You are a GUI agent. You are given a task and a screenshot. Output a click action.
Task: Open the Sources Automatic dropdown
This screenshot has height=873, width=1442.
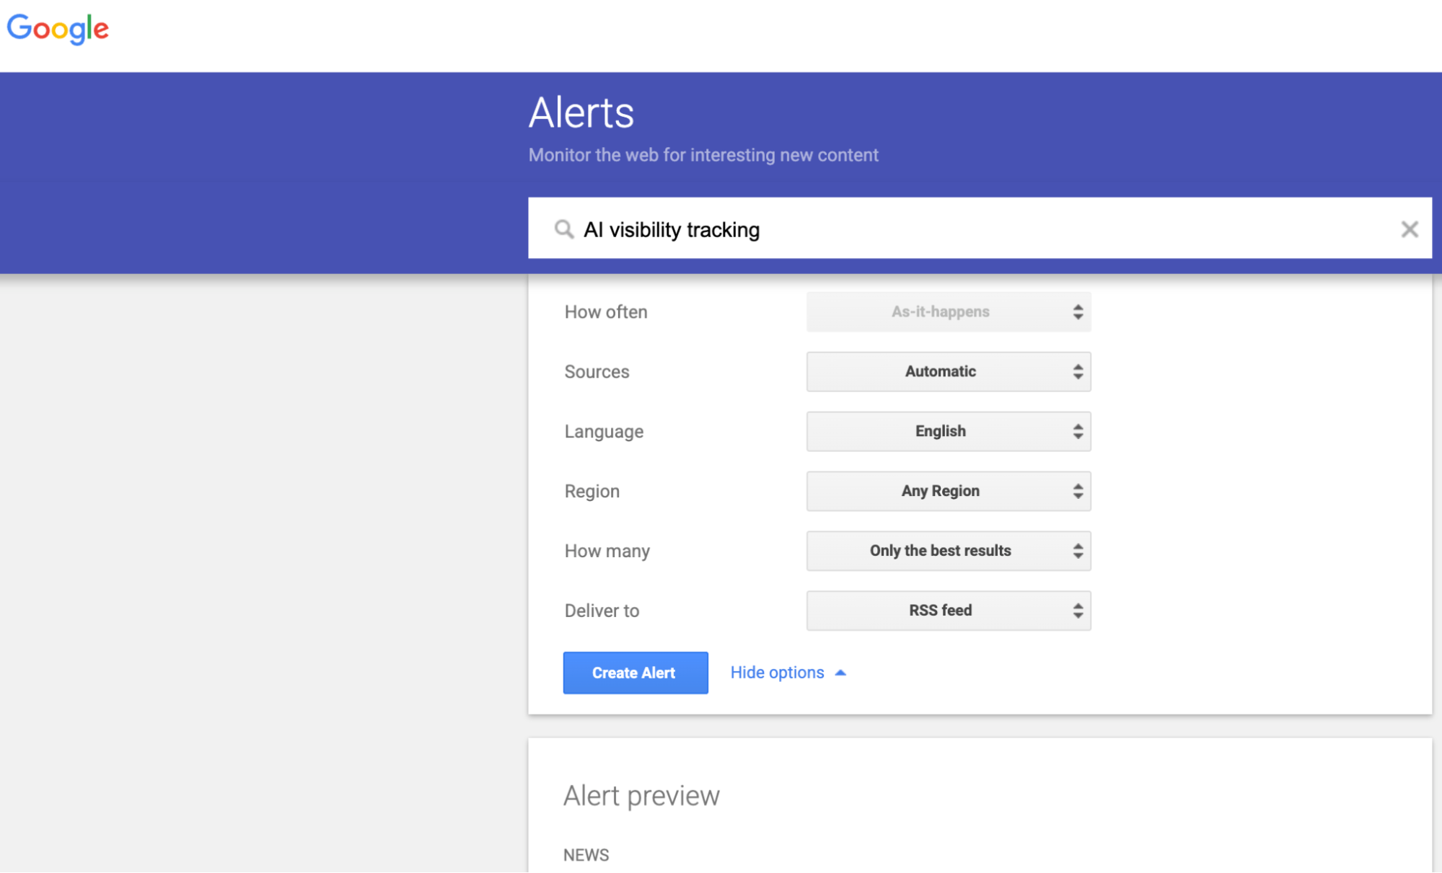[x=949, y=372]
